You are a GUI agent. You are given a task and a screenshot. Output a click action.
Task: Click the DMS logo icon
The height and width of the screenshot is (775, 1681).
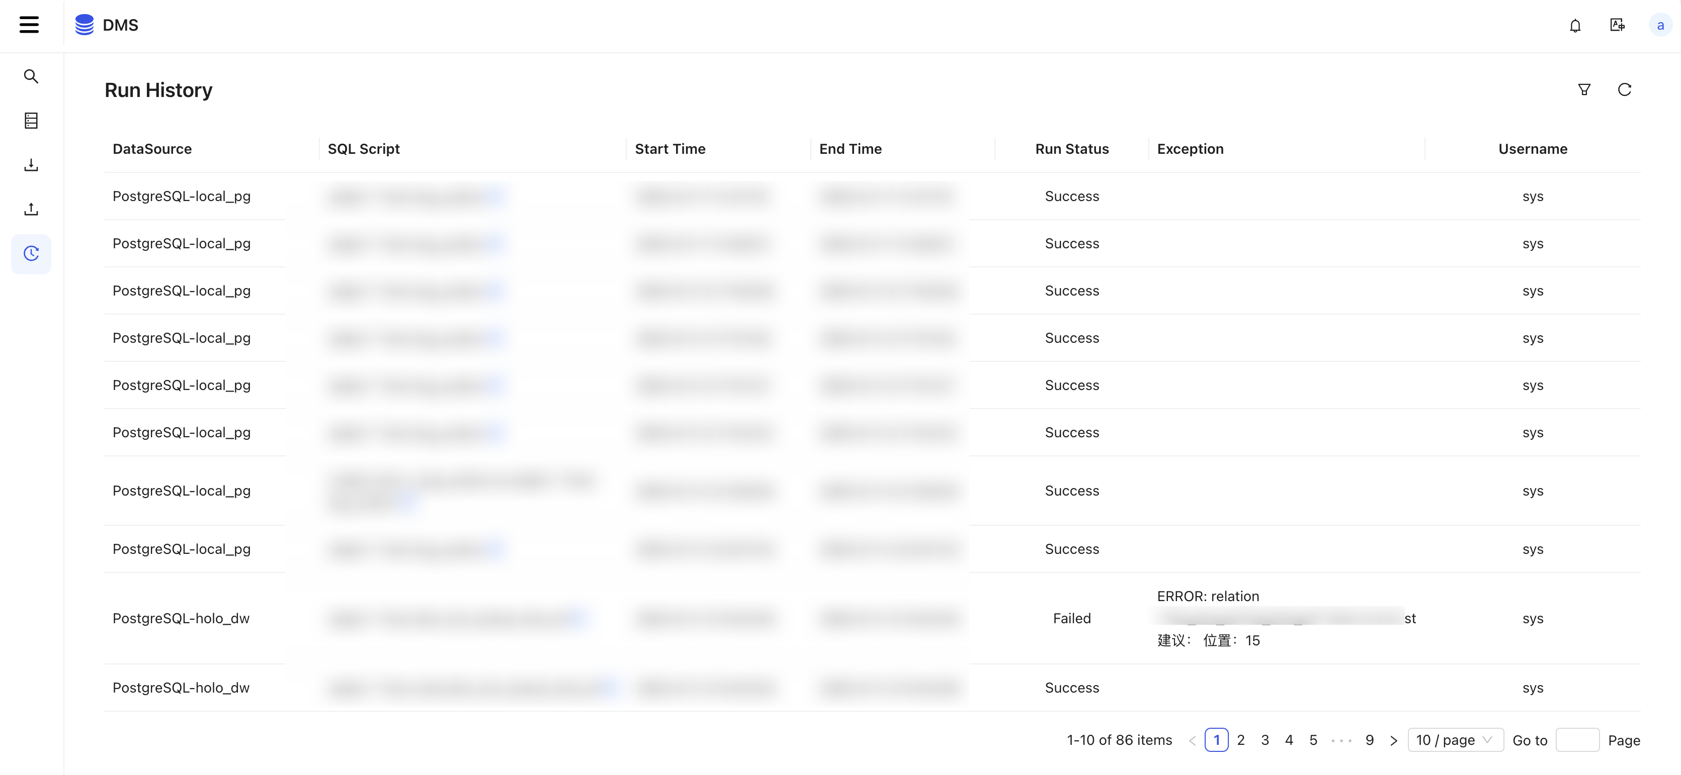[85, 25]
